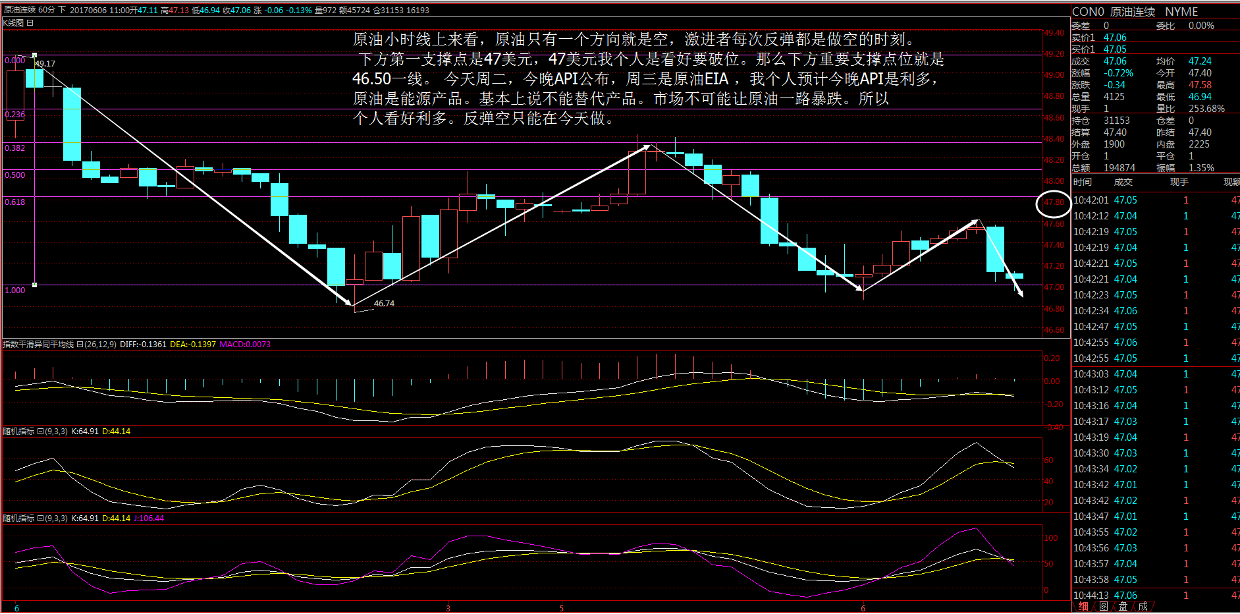Switch to the 成 tab
Viewport: 1240px width, 614px height.
[x=1143, y=607]
